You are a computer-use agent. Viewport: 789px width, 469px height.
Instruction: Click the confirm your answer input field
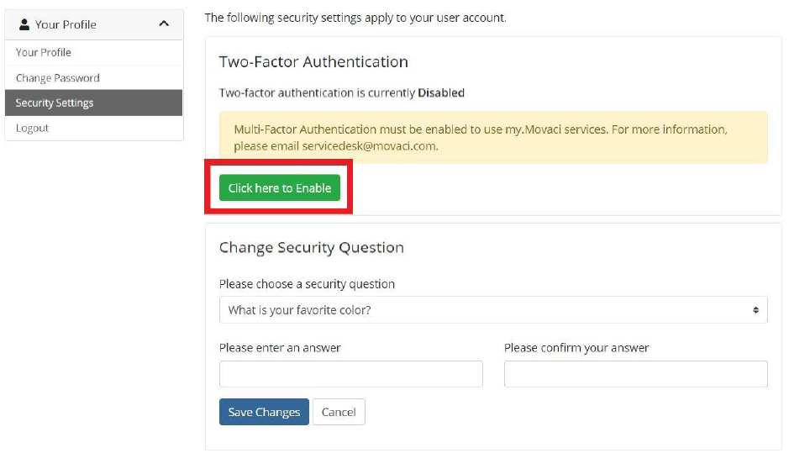coord(635,374)
